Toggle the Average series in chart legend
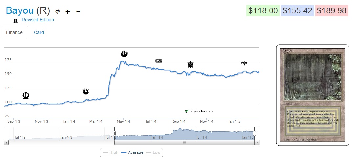Image resolution: width=352 pixels, height=161 pixels. (x=132, y=152)
